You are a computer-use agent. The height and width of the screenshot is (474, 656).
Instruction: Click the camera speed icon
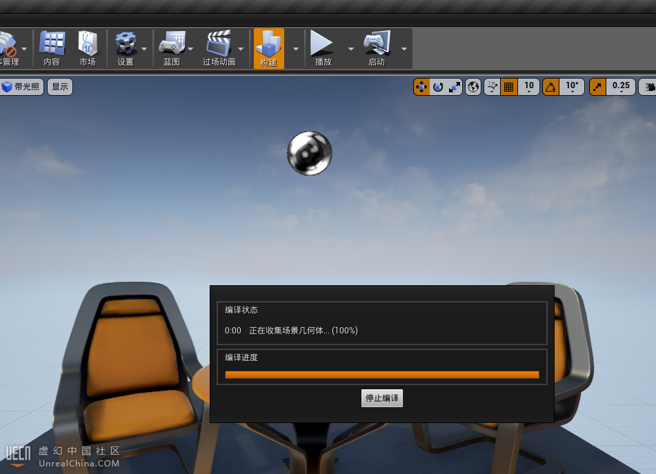coord(648,87)
